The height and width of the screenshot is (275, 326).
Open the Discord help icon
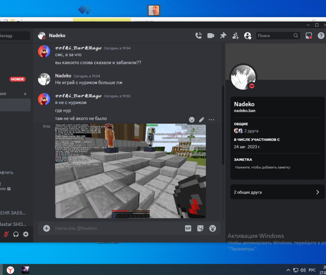tap(321, 36)
